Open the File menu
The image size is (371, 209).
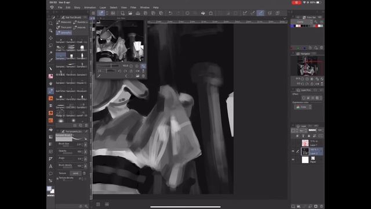(60, 8)
